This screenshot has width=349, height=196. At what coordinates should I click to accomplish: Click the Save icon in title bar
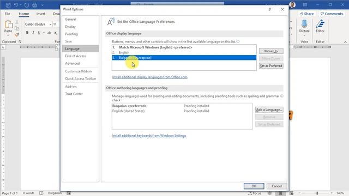(8, 5)
